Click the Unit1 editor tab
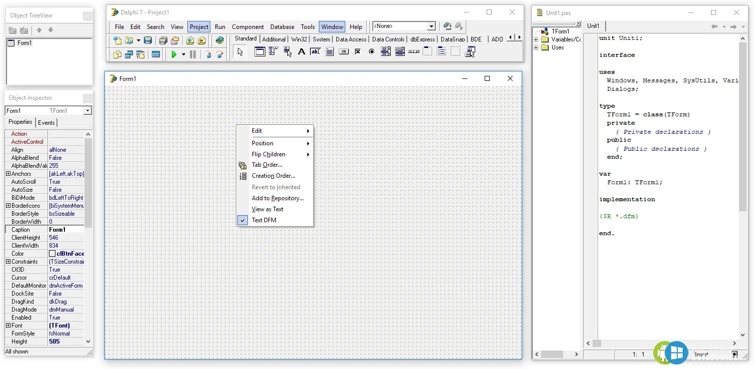The height and width of the screenshot is (369, 755). point(593,26)
